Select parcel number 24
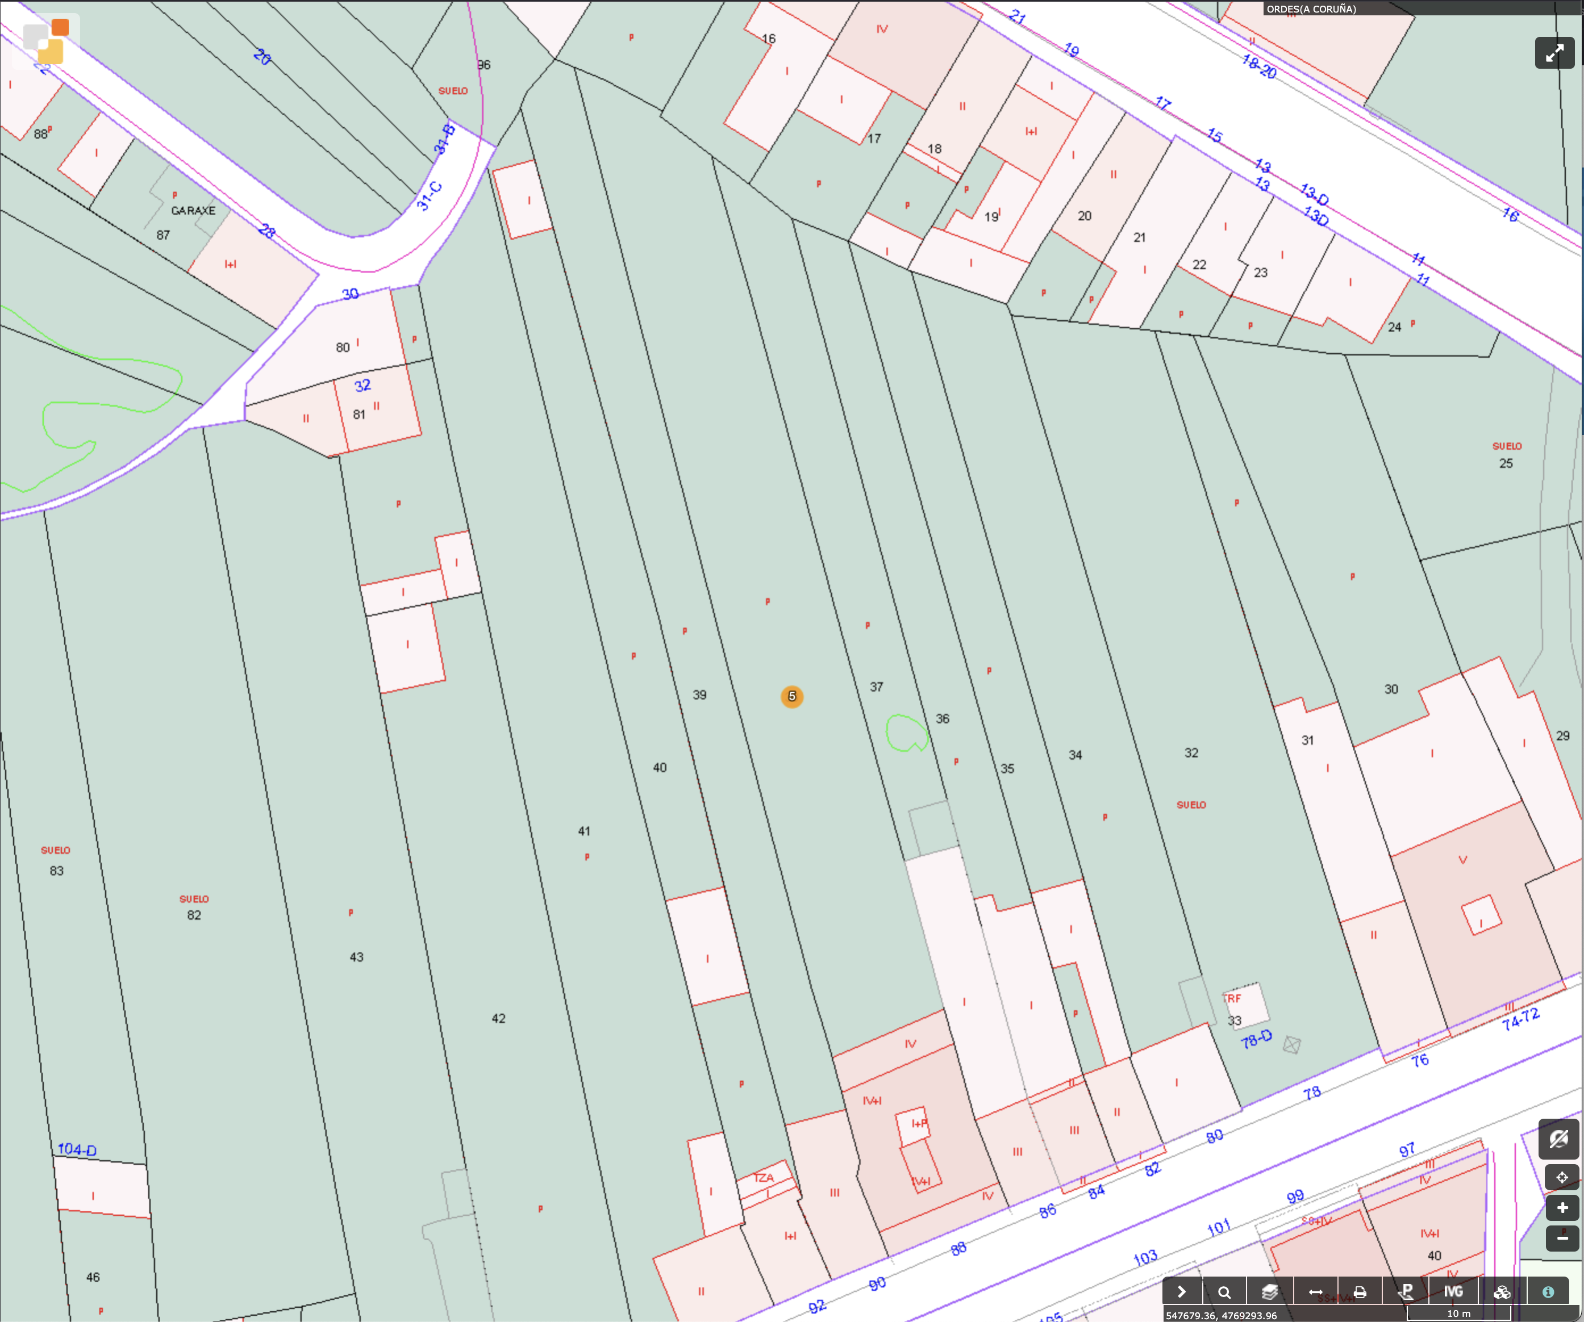Screen dimensions: 1584x1322 click(1395, 327)
